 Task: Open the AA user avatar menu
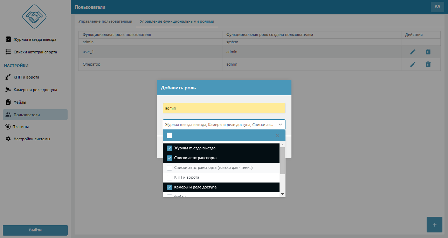tap(437, 7)
